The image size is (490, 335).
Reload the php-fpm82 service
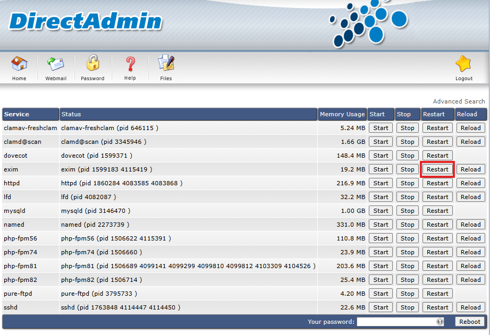[471, 280]
